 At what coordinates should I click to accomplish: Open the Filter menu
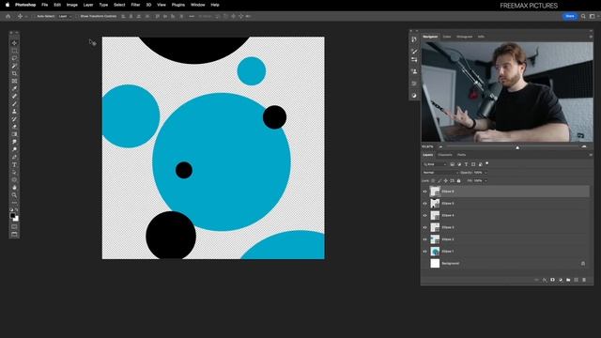135,5
